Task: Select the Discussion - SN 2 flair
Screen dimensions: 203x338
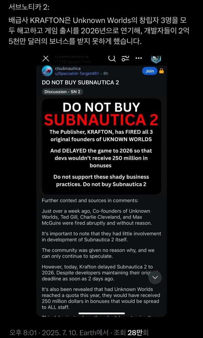Action: pyautogui.click(x=62, y=92)
